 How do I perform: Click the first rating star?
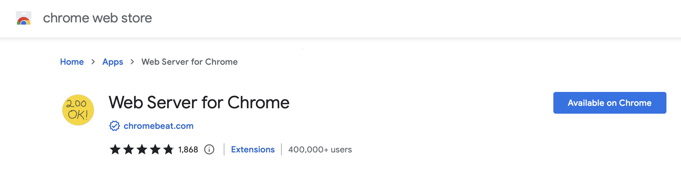click(x=115, y=149)
